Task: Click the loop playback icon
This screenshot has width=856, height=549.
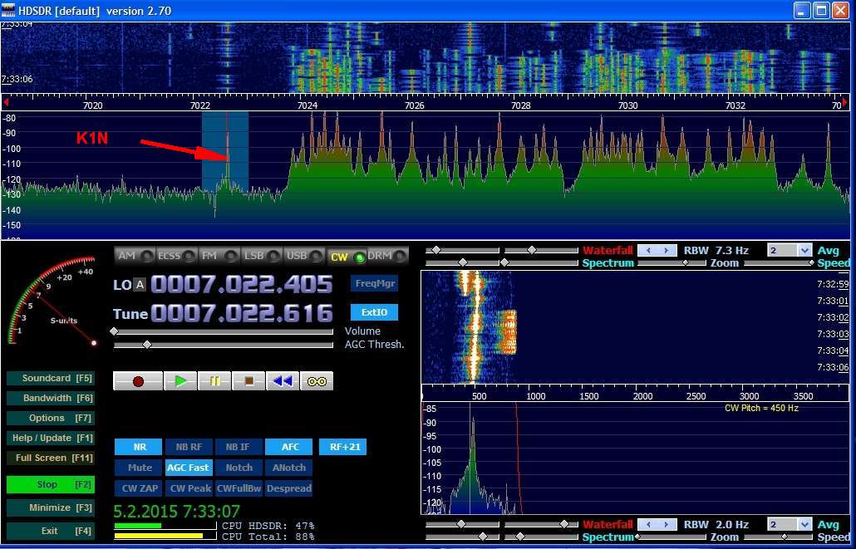Action: 317,381
